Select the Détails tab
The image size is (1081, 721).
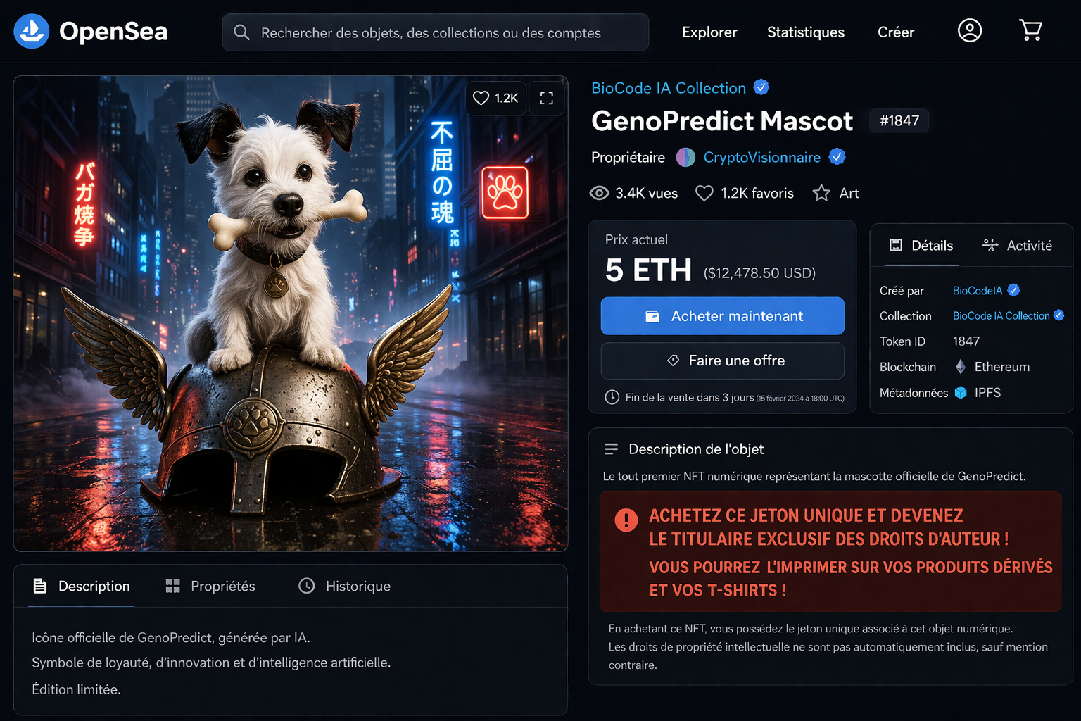pyautogui.click(x=921, y=245)
